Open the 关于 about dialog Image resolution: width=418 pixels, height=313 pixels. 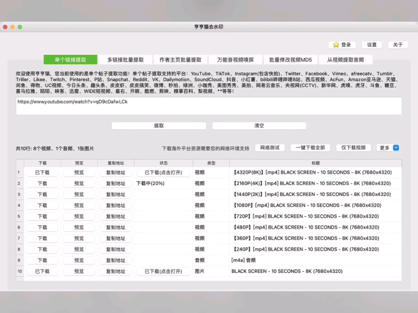(398, 45)
